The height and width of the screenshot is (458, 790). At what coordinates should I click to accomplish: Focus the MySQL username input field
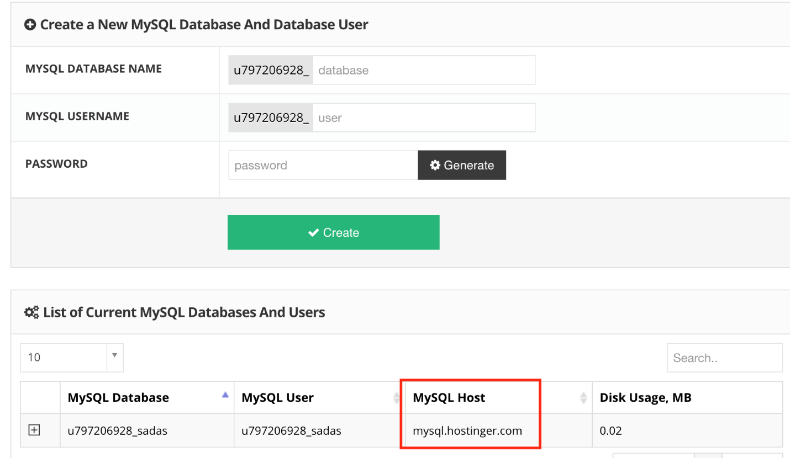[x=424, y=118]
